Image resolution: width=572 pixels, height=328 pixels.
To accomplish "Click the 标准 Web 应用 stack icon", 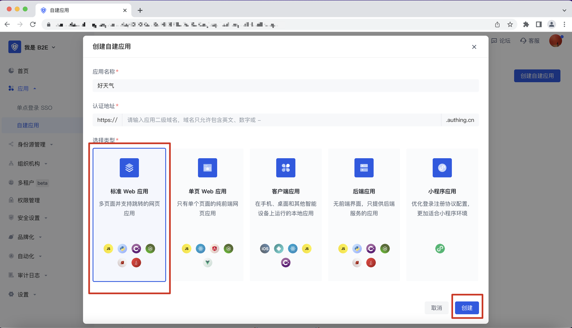I will click(129, 168).
